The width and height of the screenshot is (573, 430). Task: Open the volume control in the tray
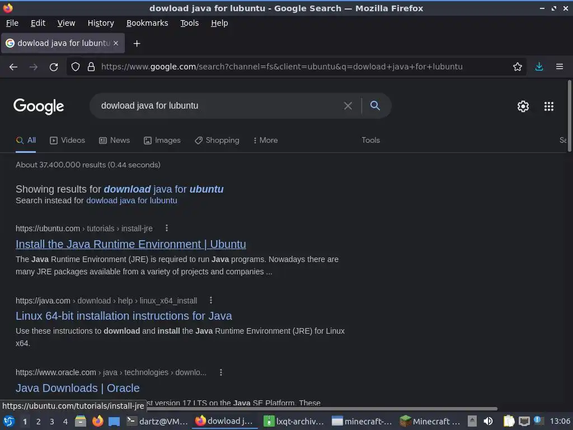pyautogui.click(x=488, y=421)
